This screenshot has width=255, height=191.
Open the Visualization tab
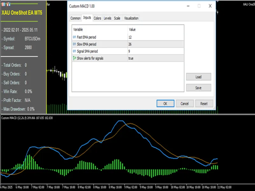coord(131,18)
